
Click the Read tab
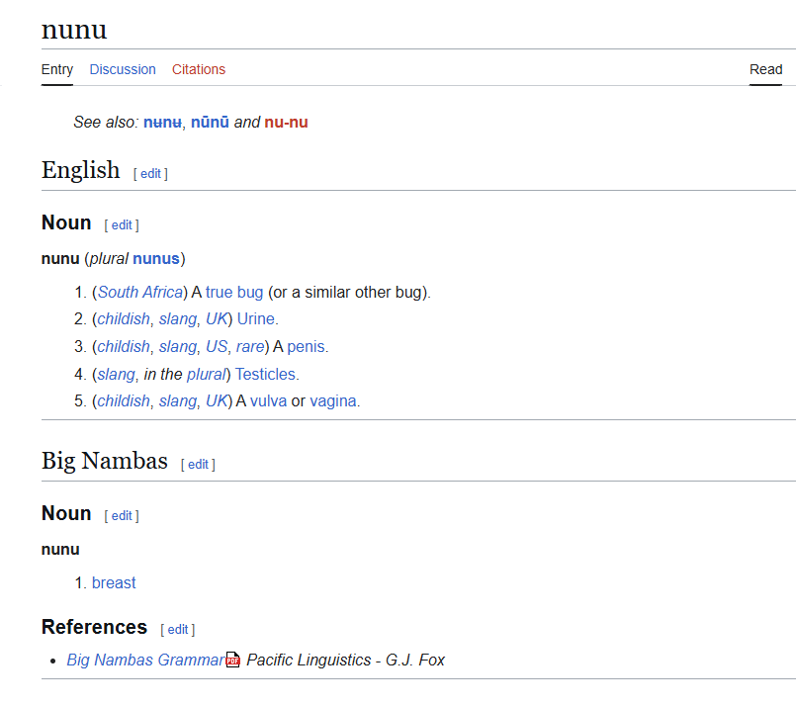click(765, 69)
